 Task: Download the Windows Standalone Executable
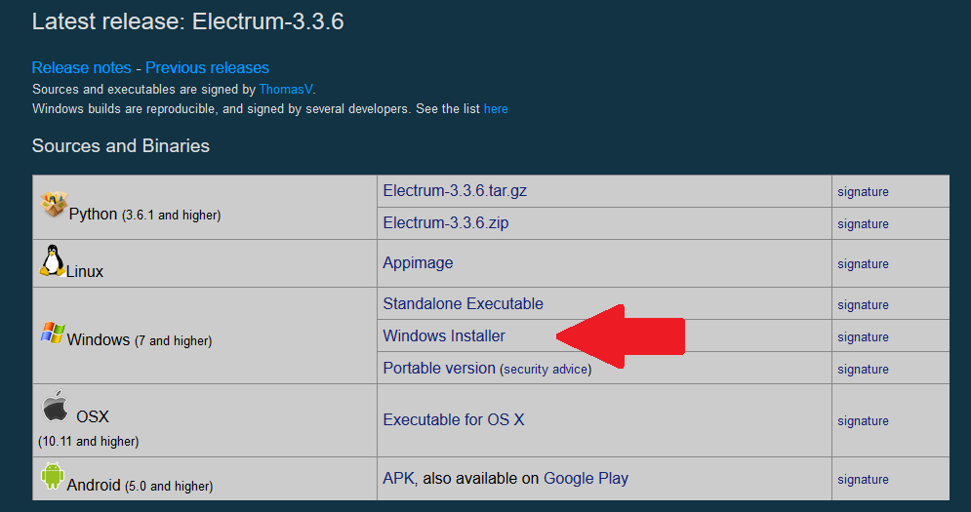(x=463, y=304)
